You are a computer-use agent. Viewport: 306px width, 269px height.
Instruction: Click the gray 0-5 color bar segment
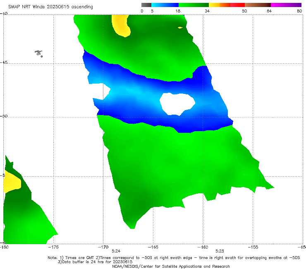click(146, 5)
